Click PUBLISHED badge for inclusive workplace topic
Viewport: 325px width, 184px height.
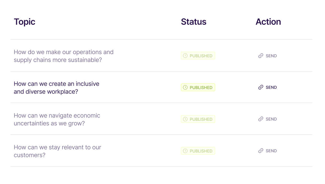point(198,87)
